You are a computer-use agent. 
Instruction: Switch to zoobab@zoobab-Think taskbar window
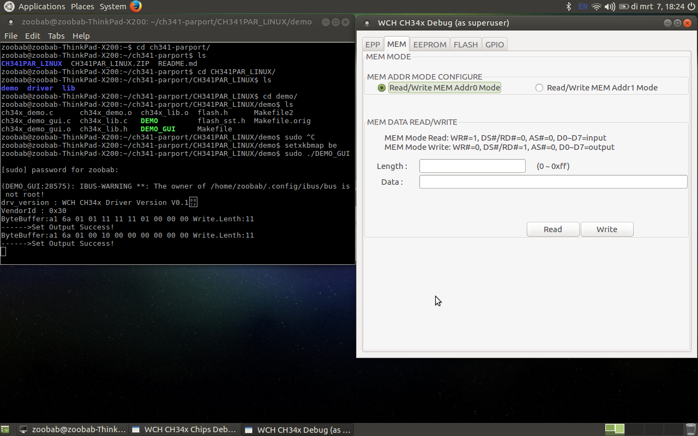tap(72, 429)
